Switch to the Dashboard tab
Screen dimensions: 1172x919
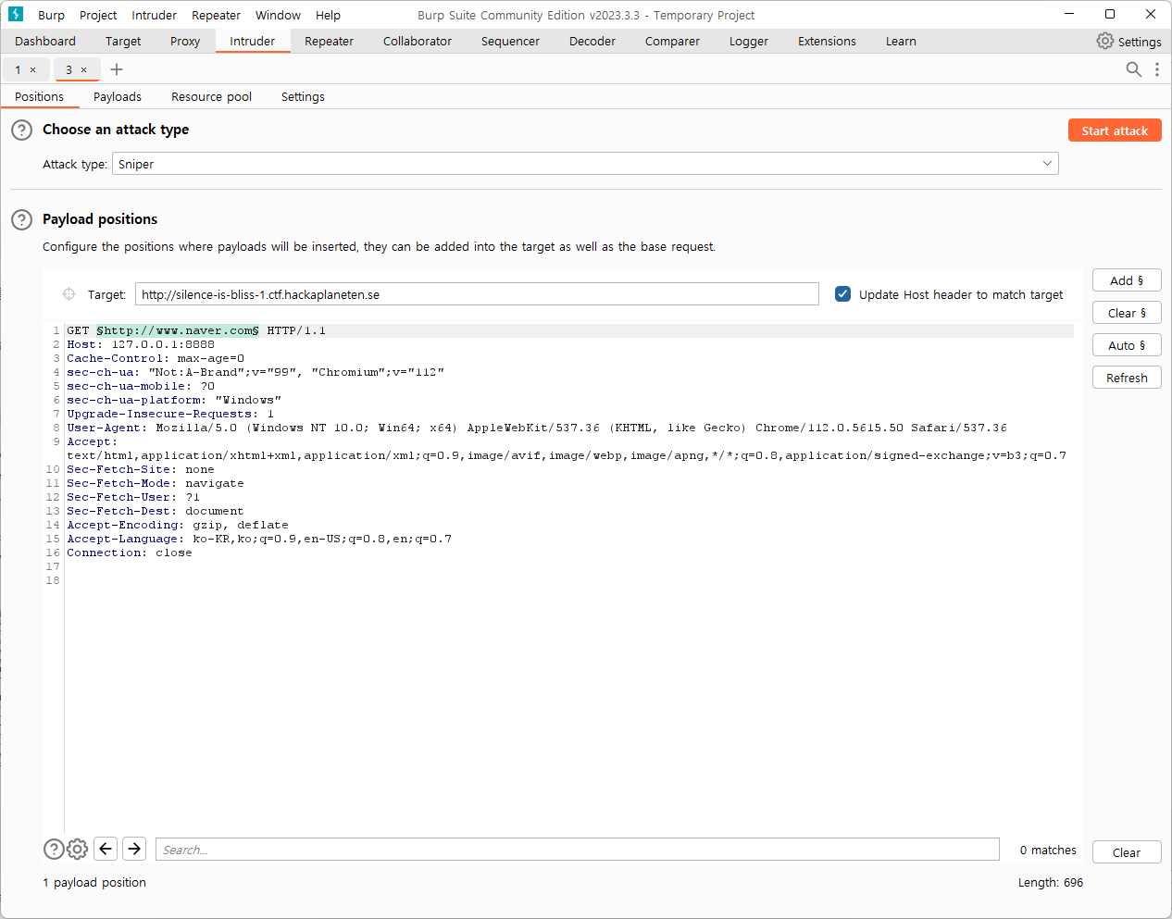click(x=45, y=41)
